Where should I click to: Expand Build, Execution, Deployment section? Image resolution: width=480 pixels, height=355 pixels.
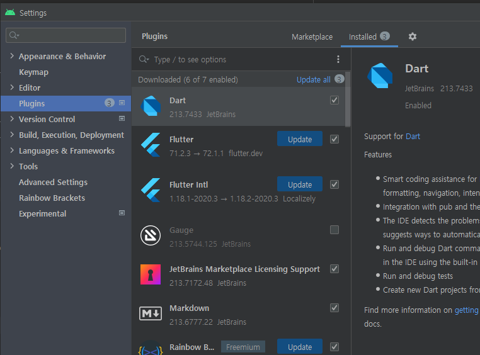click(12, 135)
